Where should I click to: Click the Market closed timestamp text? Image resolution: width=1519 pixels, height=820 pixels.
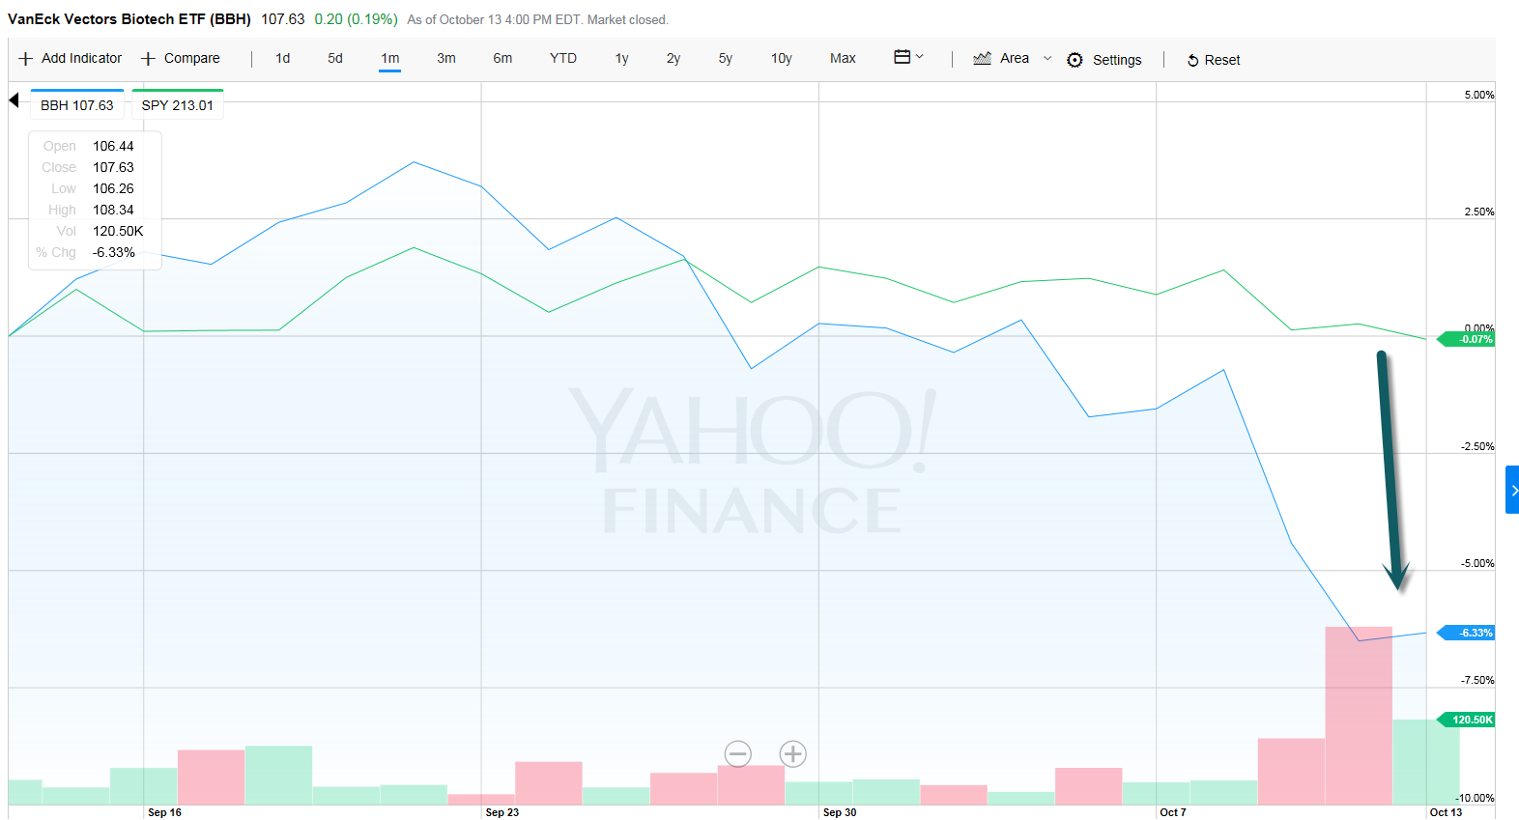click(x=538, y=20)
